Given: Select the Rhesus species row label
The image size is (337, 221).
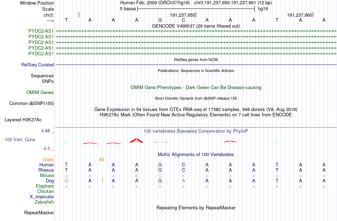Looking at the screenshot, I should tap(46, 170).
